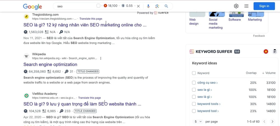Open seo la gì keyword idea

click(x=205, y=90)
